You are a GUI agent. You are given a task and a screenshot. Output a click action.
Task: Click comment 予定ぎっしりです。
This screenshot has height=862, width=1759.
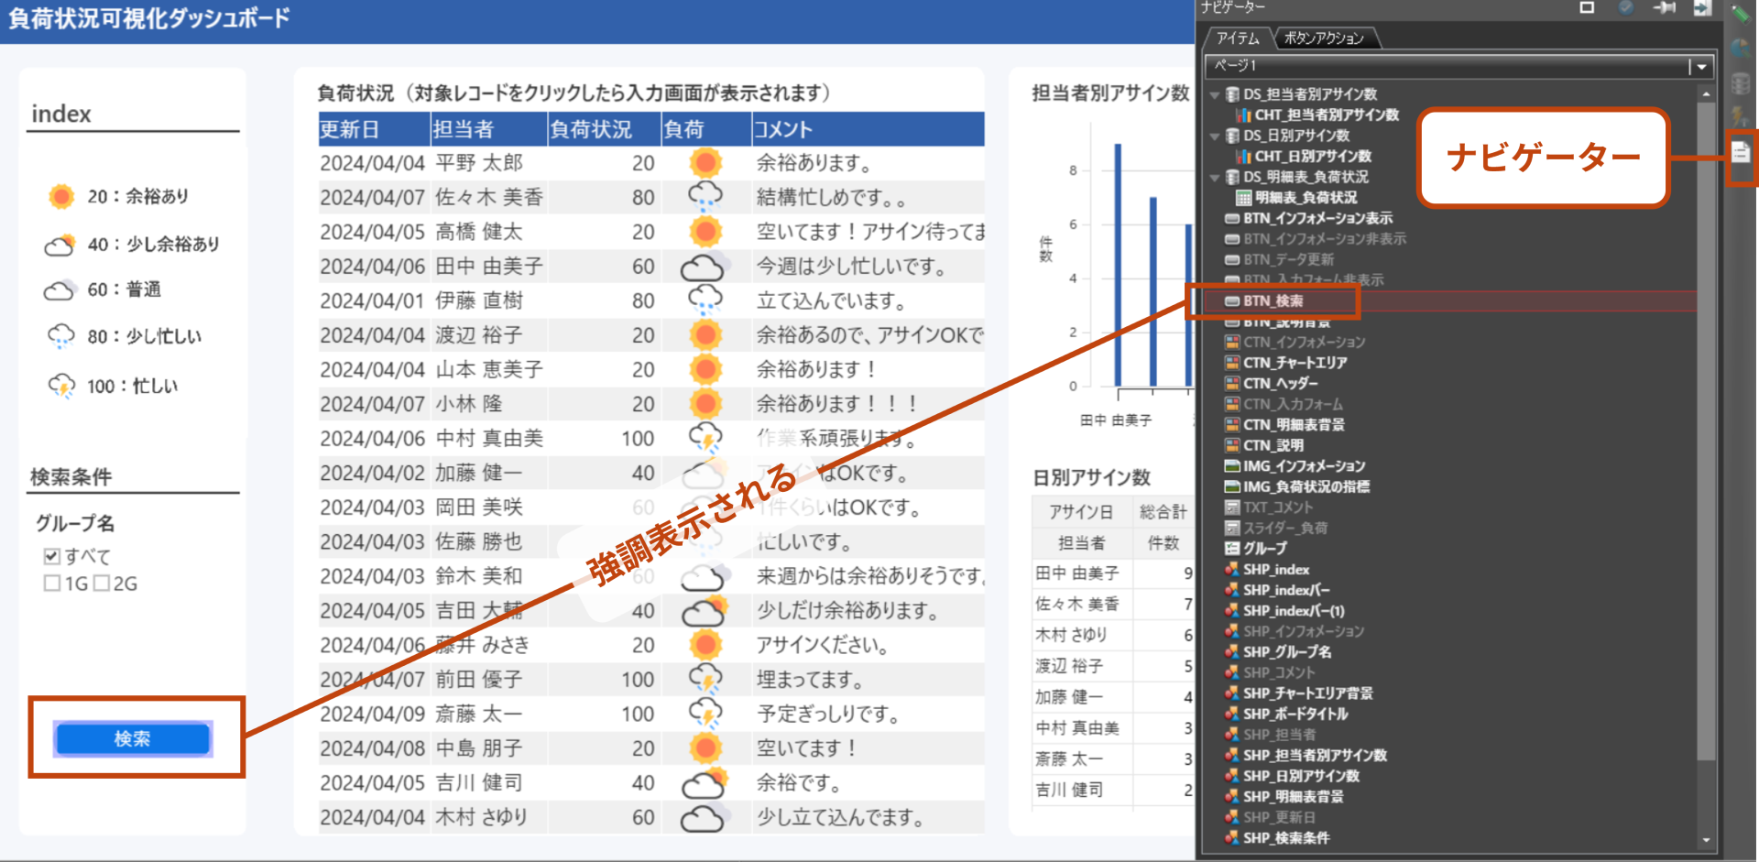click(828, 715)
